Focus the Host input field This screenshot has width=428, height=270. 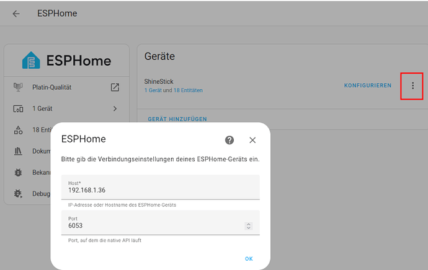(161, 187)
